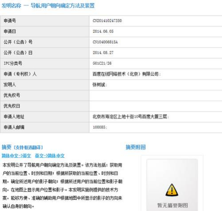Open the 简体中文->英文 translation link
The image size is (222, 211).
point(16,155)
